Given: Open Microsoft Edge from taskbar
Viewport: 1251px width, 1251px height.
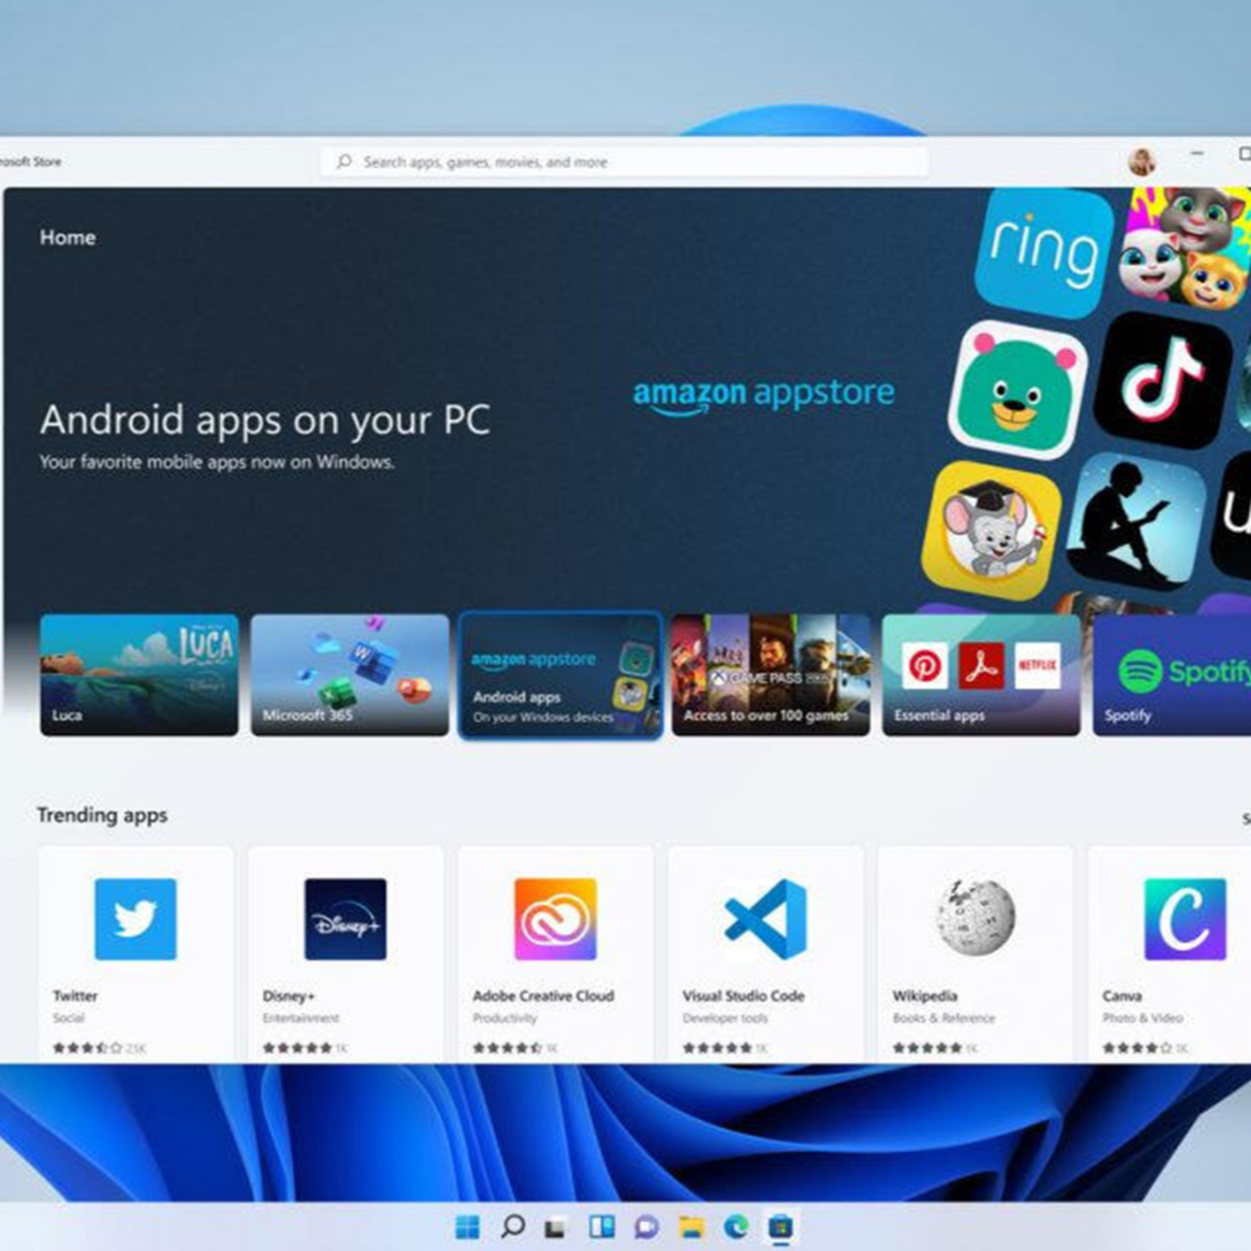Looking at the screenshot, I should click(x=736, y=1226).
